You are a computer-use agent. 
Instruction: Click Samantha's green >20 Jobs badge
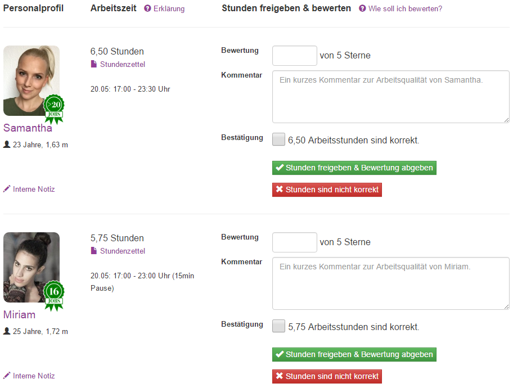[x=54, y=109]
